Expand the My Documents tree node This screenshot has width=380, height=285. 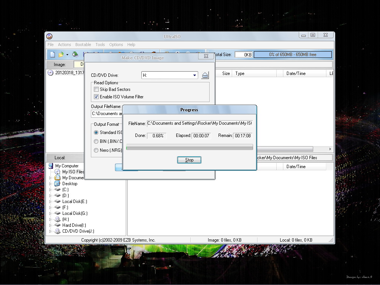(50, 178)
